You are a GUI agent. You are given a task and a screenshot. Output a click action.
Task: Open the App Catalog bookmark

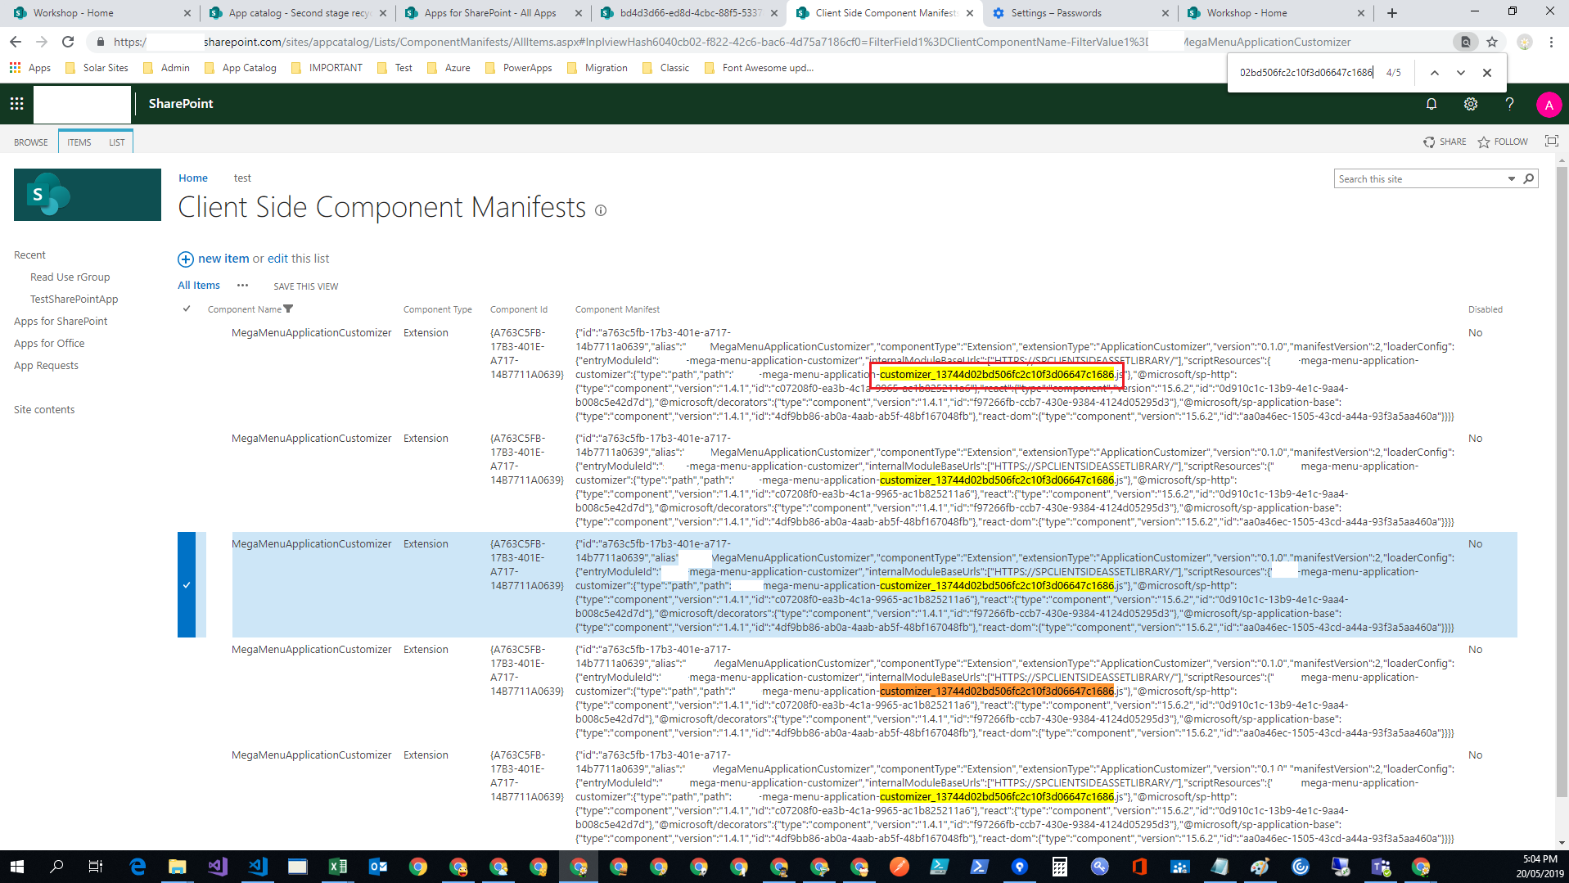pyautogui.click(x=241, y=68)
